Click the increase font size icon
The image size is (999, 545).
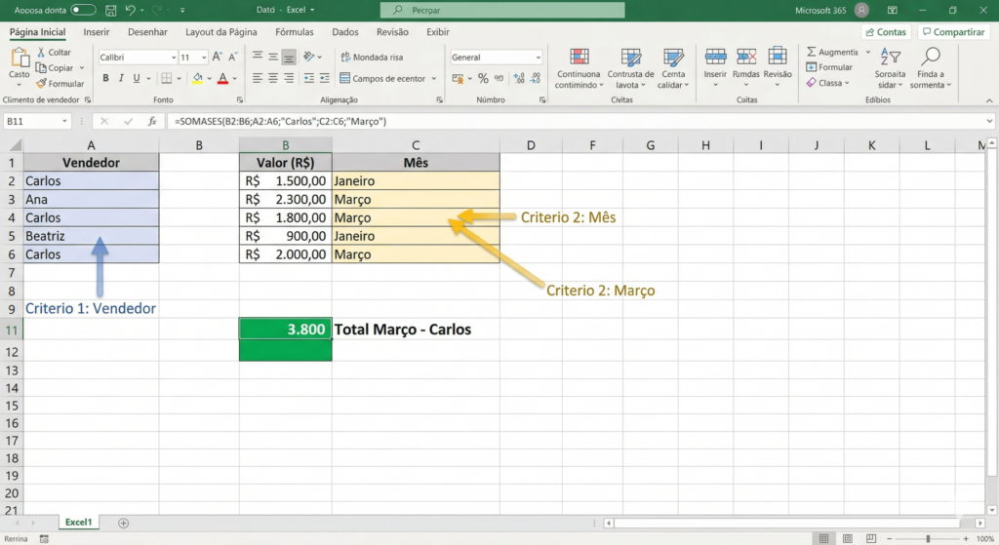(x=218, y=57)
